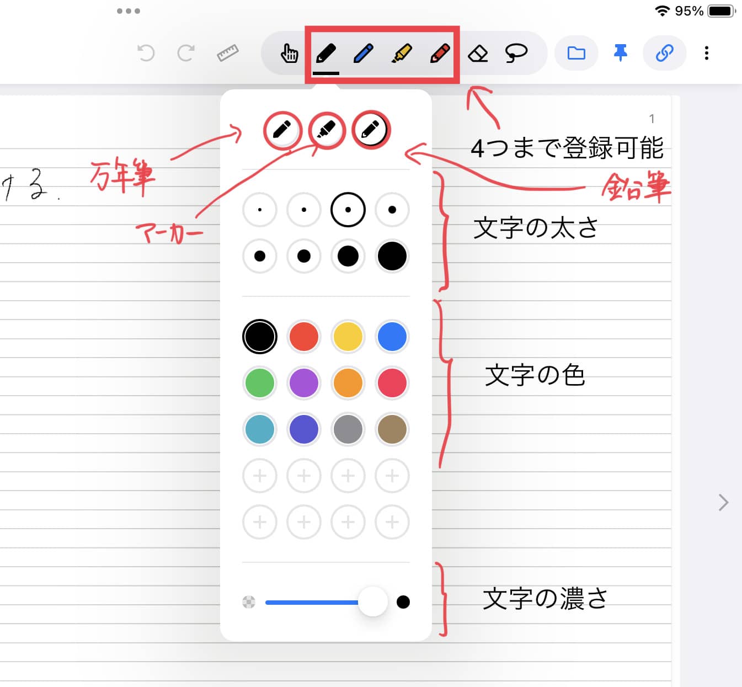The width and height of the screenshot is (742, 687).
Task: Pick the purple color swatch
Action: 303,383
